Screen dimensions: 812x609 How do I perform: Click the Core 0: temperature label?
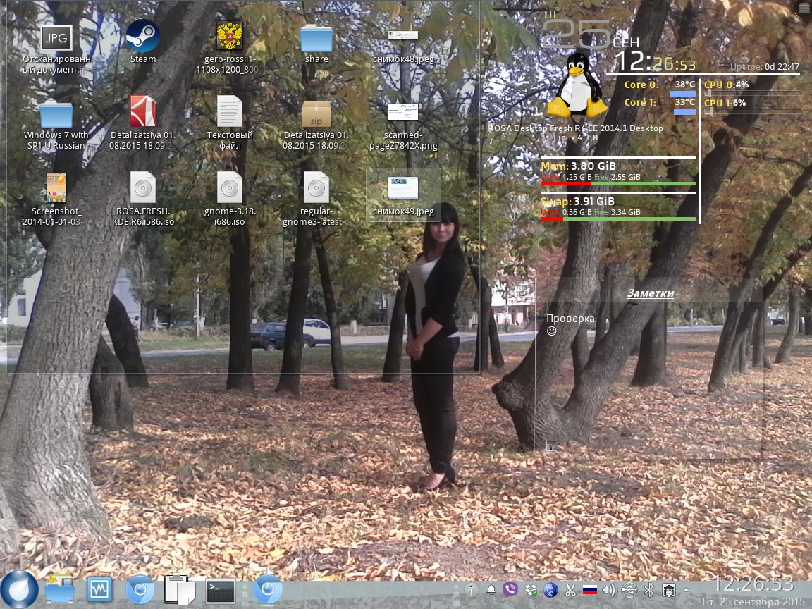click(641, 85)
